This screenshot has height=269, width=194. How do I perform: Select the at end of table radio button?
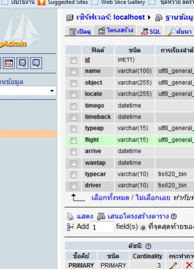click(x=143, y=228)
